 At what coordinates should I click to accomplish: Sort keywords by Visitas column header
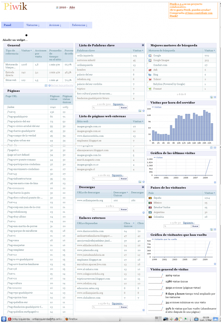click(138, 50)
